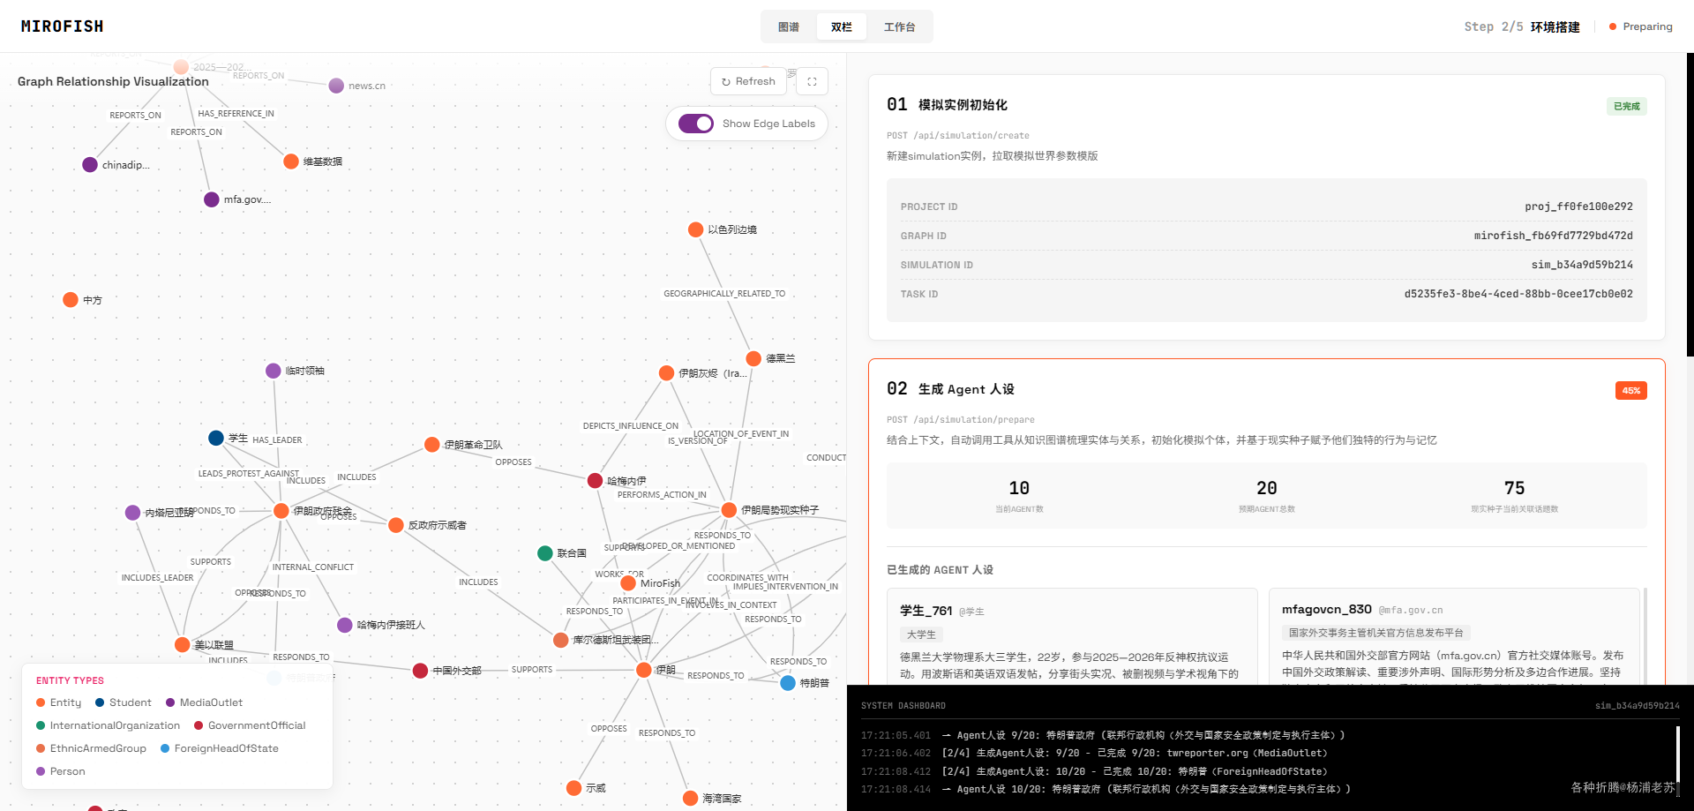This screenshot has height=811, width=1694.
Task: Click the MIROFISH logo
Action: coord(63,26)
